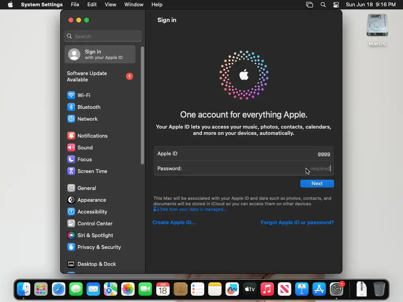
Task: Click the Next button
Action: (317, 184)
